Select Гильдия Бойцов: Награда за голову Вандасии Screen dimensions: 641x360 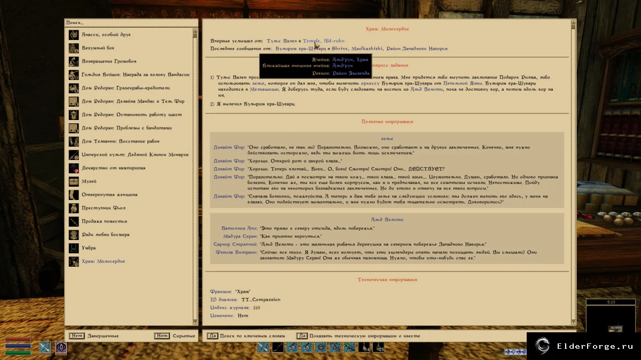click(x=135, y=75)
